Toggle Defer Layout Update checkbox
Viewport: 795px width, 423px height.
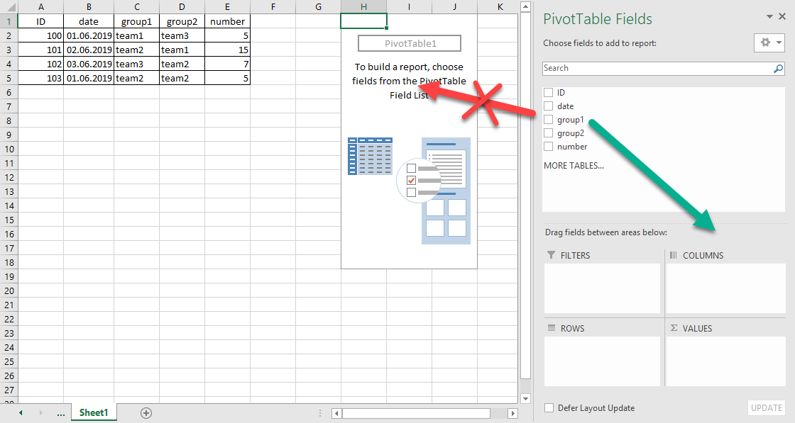coord(549,408)
